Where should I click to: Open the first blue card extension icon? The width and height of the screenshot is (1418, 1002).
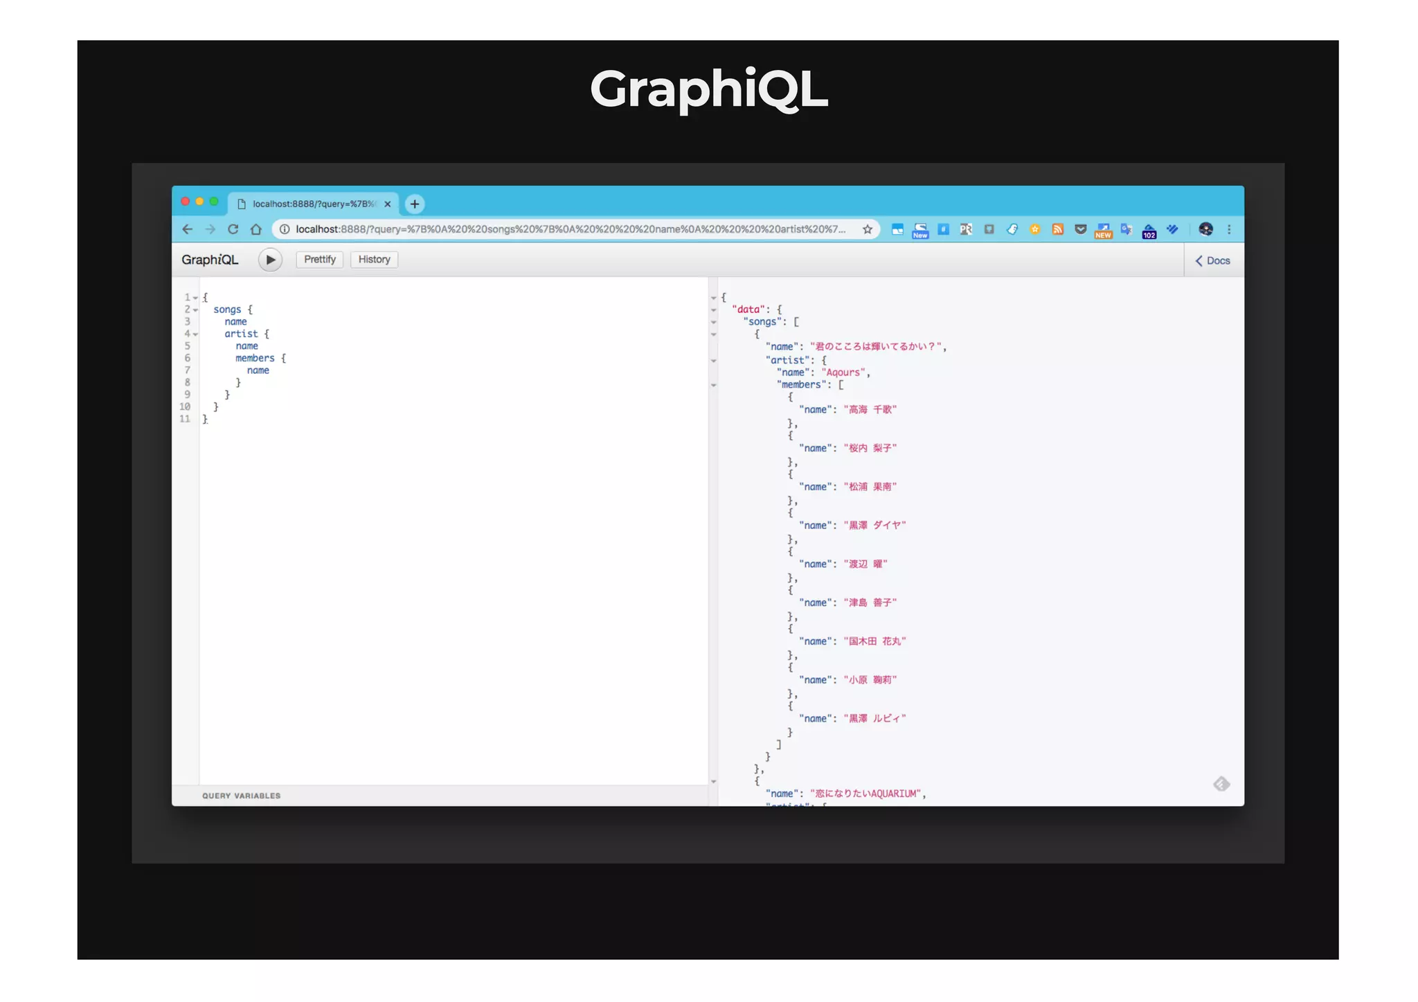(x=897, y=229)
